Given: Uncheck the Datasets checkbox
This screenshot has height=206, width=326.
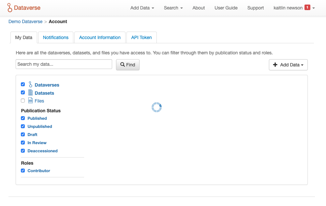Looking at the screenshot, I should (x=23, y=92).
